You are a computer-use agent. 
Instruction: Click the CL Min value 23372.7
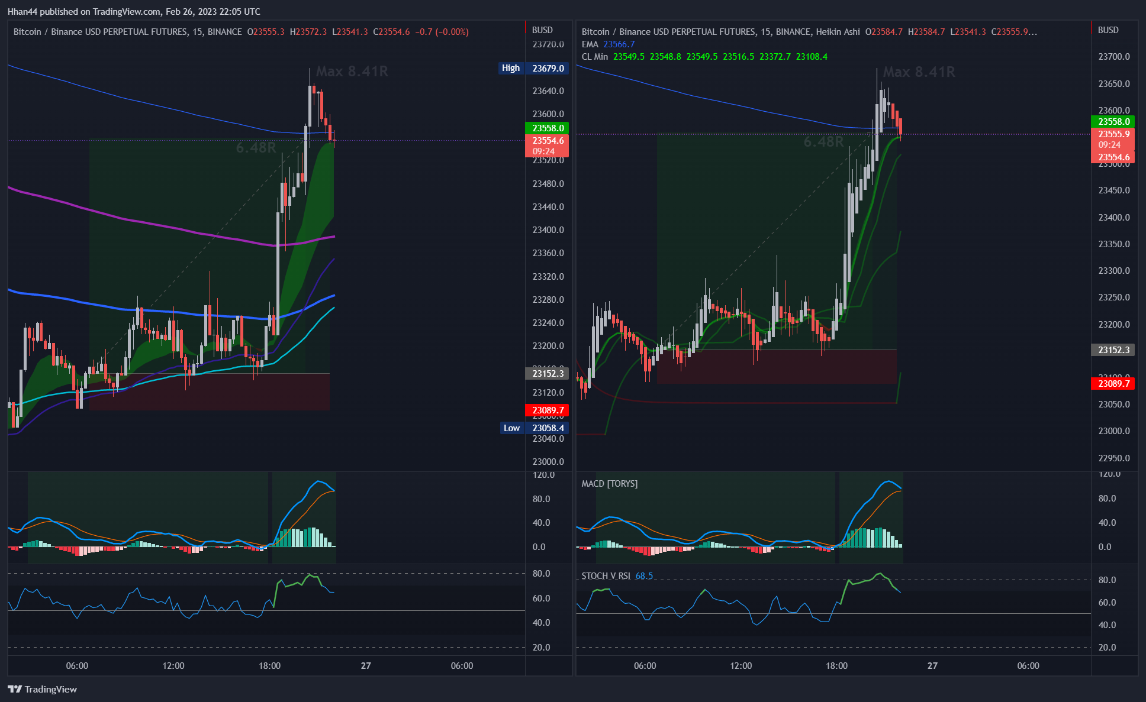click(775, 57)
